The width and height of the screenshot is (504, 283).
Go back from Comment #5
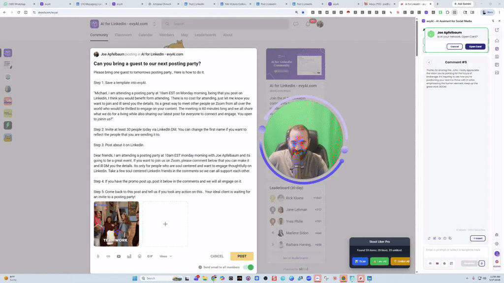point(429,62)
